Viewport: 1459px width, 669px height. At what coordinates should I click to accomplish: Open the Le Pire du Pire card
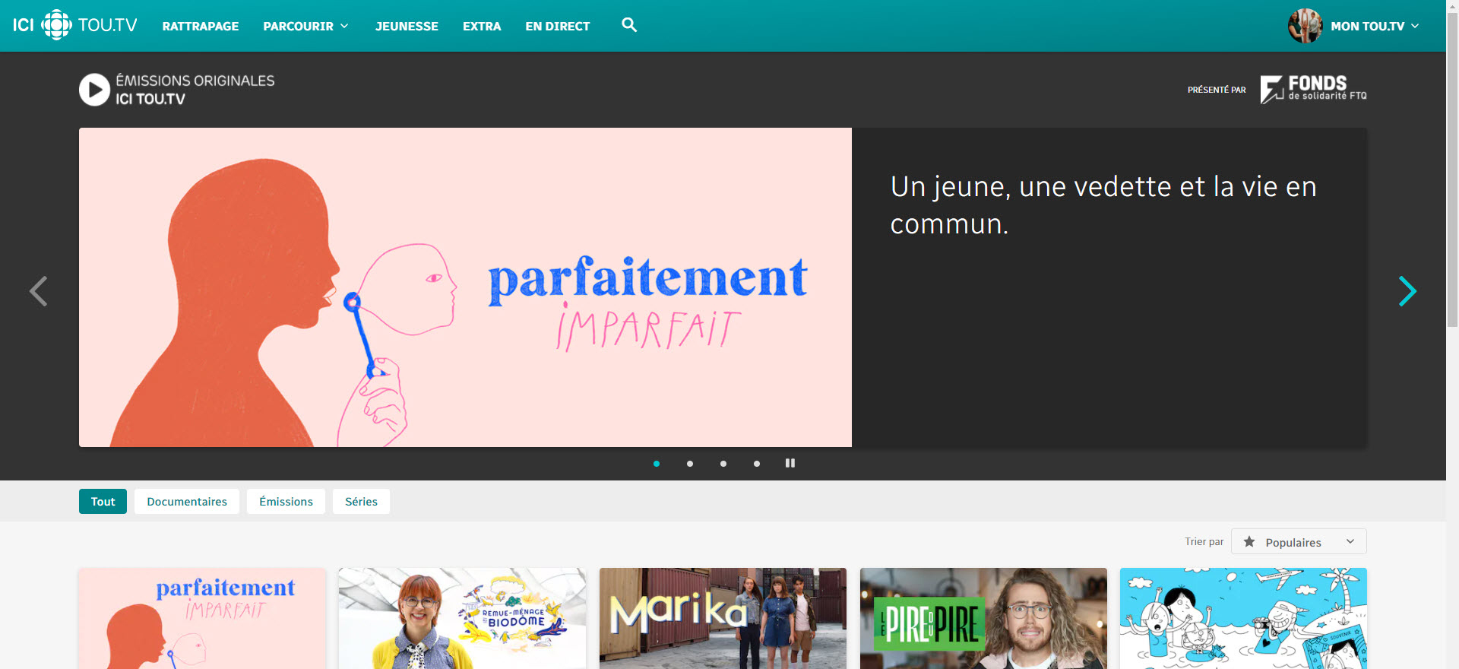[x=983, y=618]
